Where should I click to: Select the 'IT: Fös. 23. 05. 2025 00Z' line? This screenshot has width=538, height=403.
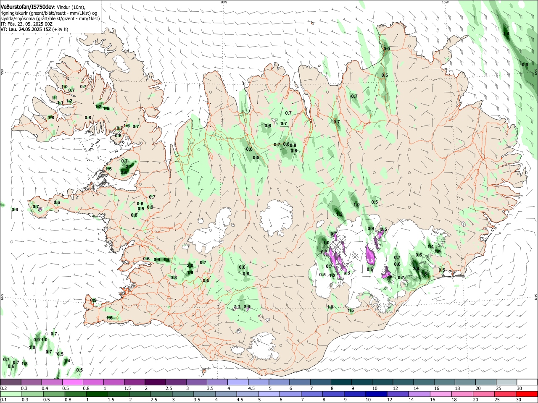[26, 24]
